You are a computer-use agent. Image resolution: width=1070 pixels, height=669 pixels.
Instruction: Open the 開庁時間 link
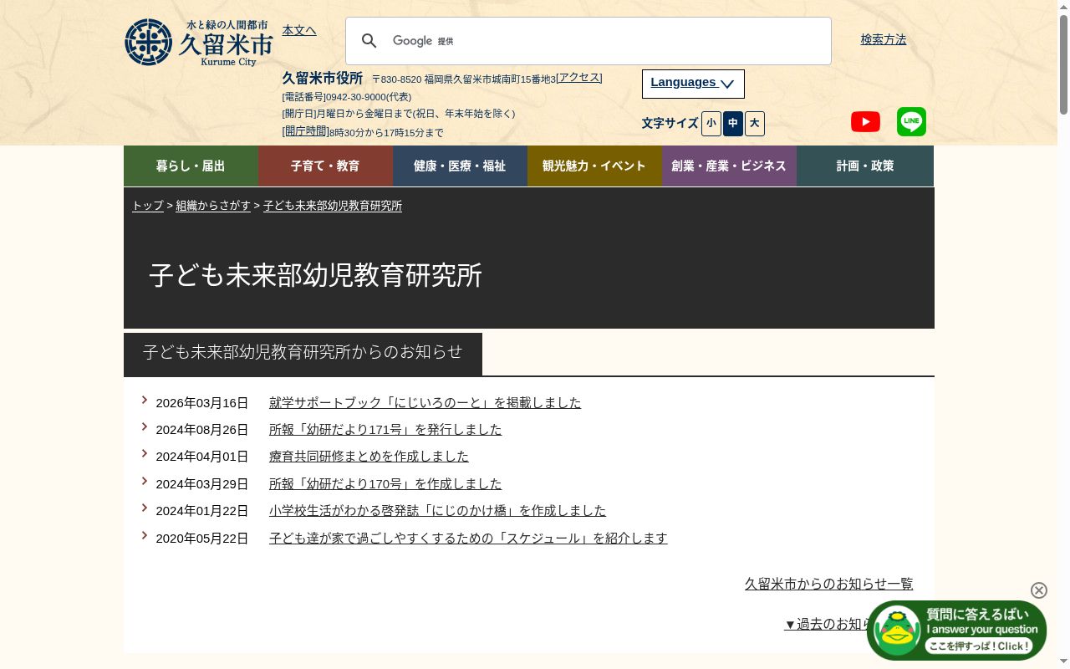pyautogui.click(x=306, y=131)
